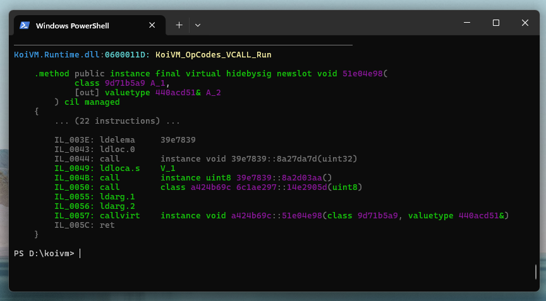Click the 6c1ae297 type reference
The height and width of the screenshot is (301, 546).
[x=257, y=187]
